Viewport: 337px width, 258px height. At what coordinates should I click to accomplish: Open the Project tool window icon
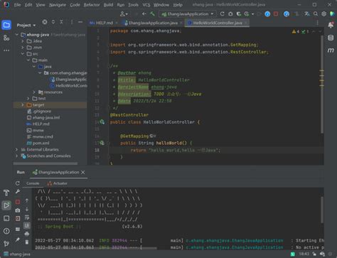pyautogui.click(x=6, y=25)
